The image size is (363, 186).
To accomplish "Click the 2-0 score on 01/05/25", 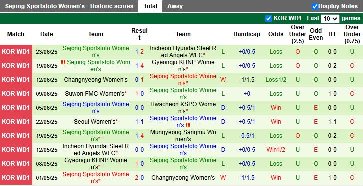I will click(140, 178).
